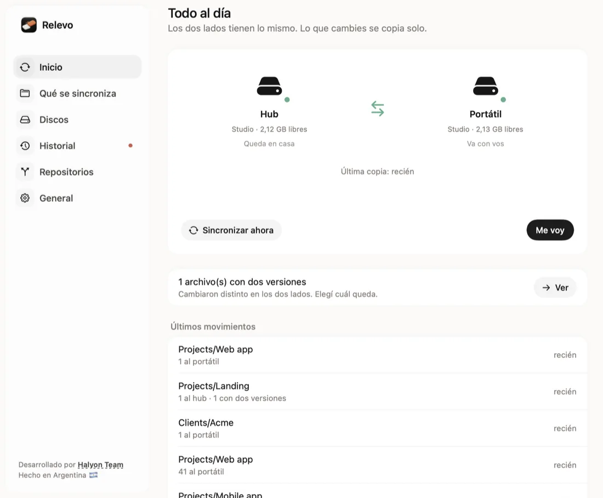The width and height of the screenshot is (603, 498).
Task: Click the Relevo app logo icon
Action: click(29, 25)
